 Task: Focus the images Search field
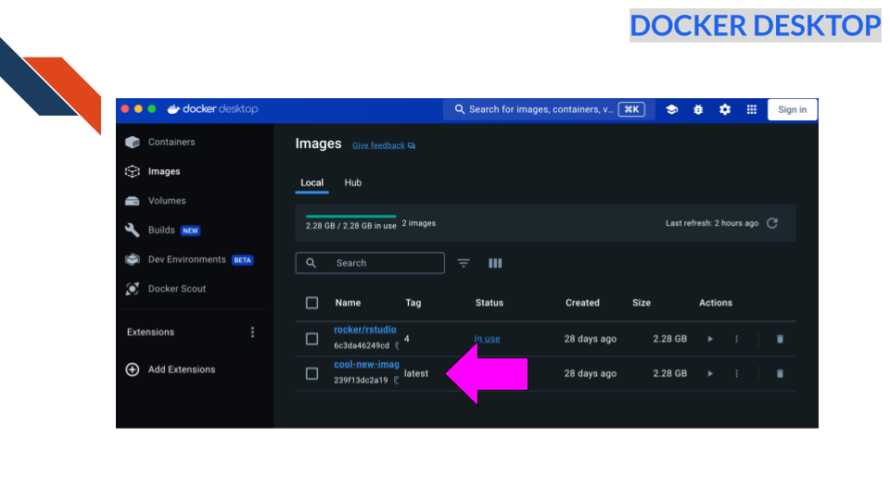370,263
